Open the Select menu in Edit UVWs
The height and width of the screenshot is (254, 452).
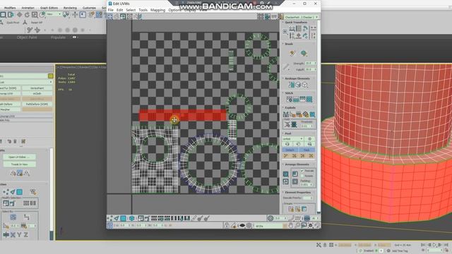pos(131,10)
